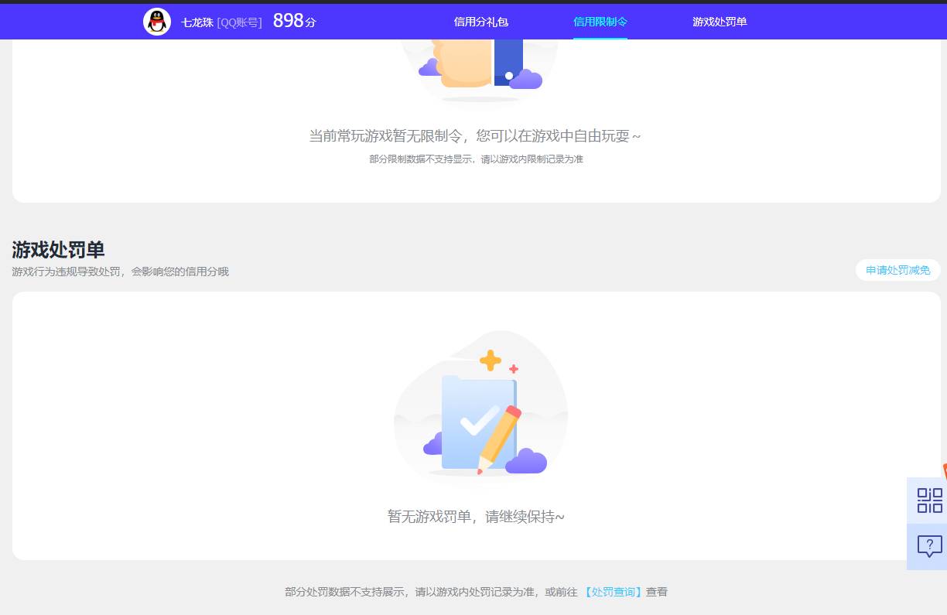947x615 pixels.
Task: Switch to the 游戏处罚单 tab
Action: pos(719,22)
